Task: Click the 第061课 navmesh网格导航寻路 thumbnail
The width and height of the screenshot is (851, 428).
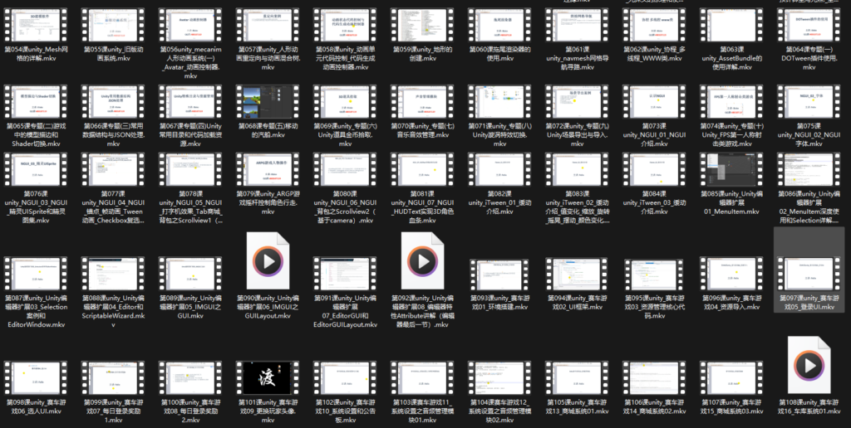Action: 577,24
